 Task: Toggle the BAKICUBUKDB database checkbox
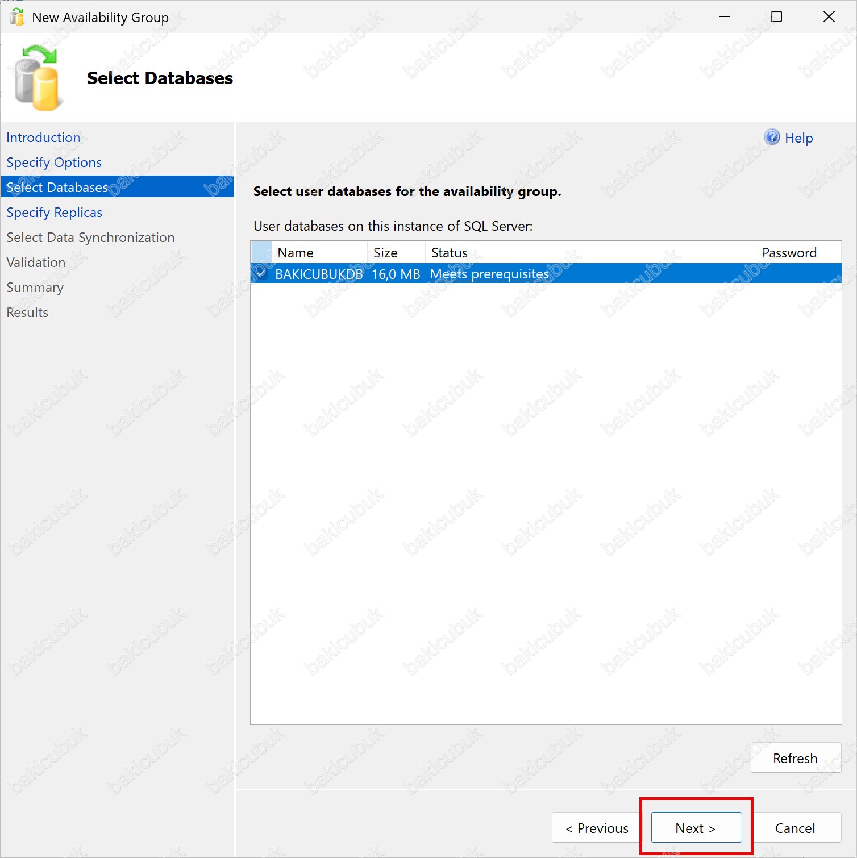261,273
